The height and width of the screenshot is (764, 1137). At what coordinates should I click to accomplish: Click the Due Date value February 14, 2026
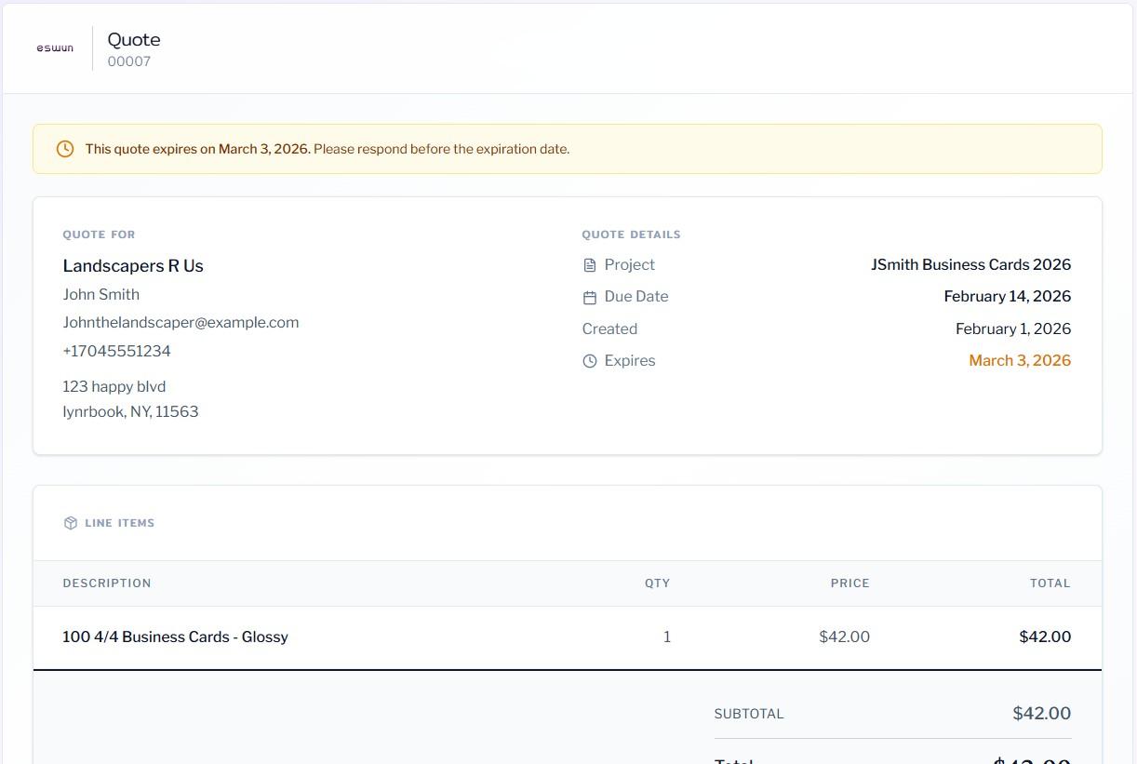pos(1008,296)
